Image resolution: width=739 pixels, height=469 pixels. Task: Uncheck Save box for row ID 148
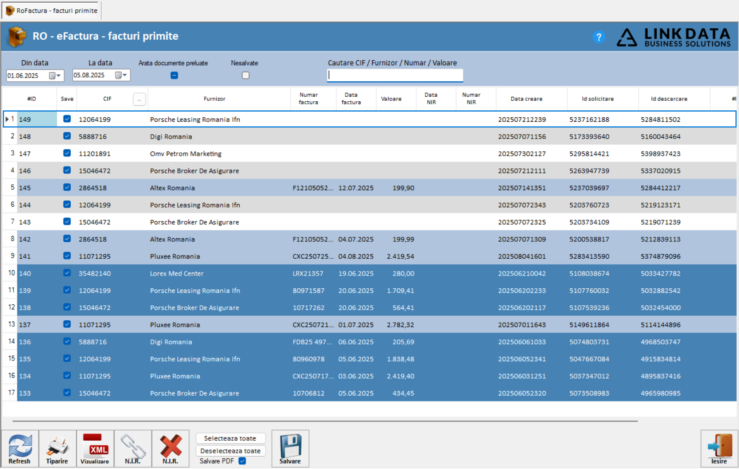[67, 136]
